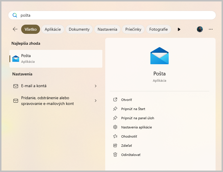The height and width of the screenshot is (172, 223).
Task: Open the Fotografie filter tab
Action: click(158, 29)
